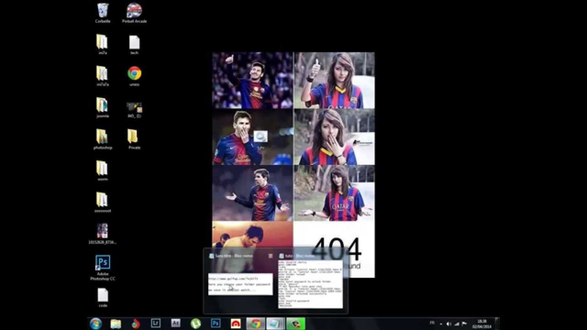Image resolution: width=587 pixels, height=330 pixels.
Task: Launch Adobe Photoshop CC desktop shortcut
Action: (x=103, y=268)
